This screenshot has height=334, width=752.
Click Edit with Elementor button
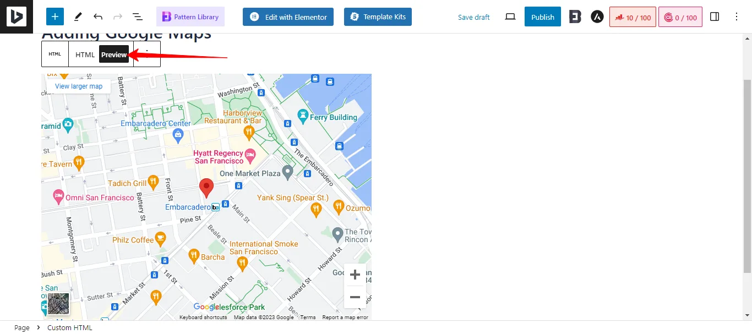(288, 17)
